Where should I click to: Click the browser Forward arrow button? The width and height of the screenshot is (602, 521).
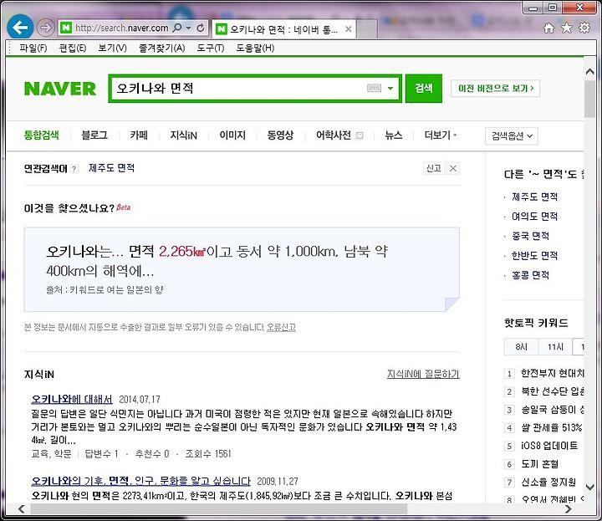(x=45, y=28)
